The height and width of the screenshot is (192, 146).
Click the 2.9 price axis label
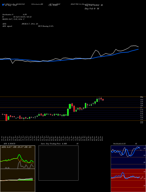[141, 108]
